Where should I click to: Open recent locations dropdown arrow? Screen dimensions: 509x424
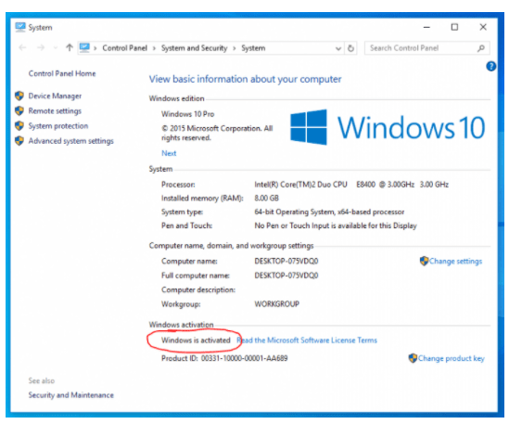pyautogui.click(x=56, y=48)
